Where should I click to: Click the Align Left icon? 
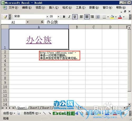81,17
